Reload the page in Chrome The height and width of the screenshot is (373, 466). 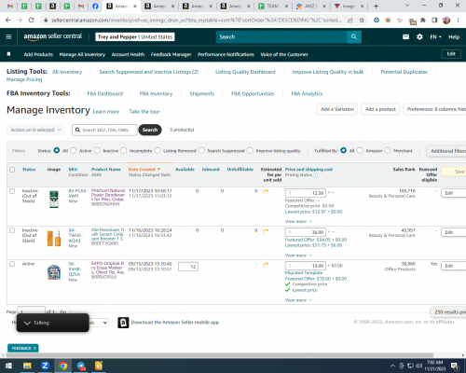(31, 21)
